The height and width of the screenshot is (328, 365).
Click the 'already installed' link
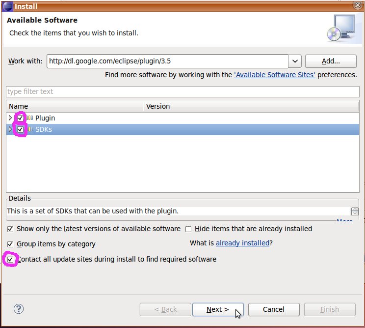click(x=242, y=243)
